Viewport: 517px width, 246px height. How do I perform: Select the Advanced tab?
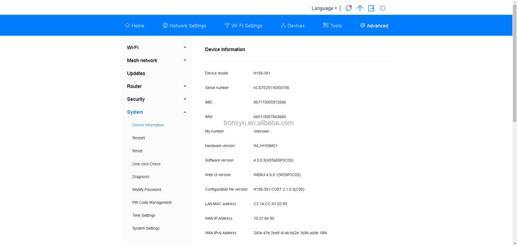pyautogui.click(x=374, y=26)
